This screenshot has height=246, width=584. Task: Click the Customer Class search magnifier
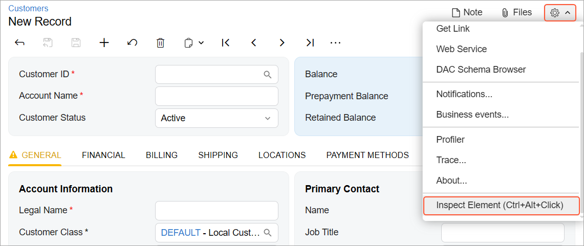[267, 233]
